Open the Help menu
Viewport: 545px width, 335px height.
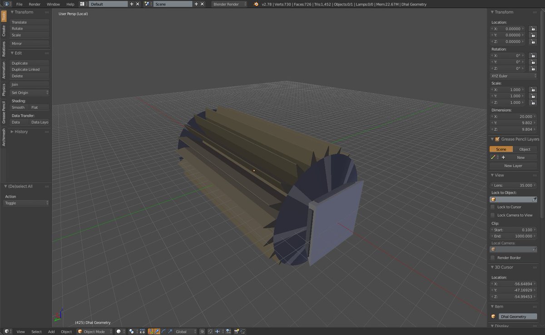point(70,4)
